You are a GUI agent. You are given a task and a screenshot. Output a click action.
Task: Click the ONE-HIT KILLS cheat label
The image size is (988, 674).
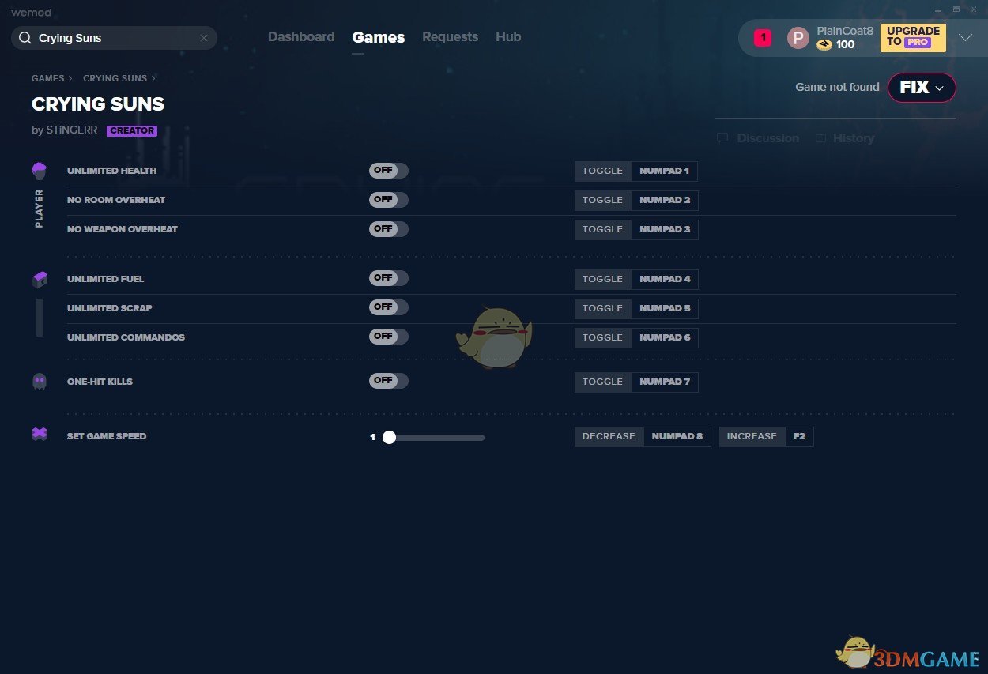100,382
